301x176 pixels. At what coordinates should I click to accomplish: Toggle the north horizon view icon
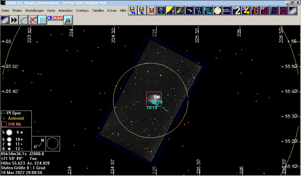[161, 11]
